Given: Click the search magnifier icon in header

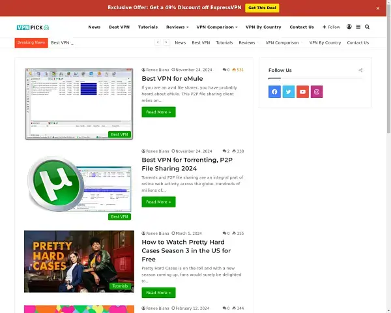Looking at the screenshot, I should (367, 27).
